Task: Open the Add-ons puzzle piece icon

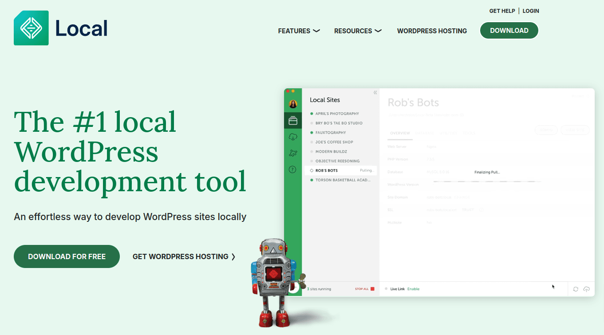Action: [x=293, y=153]
